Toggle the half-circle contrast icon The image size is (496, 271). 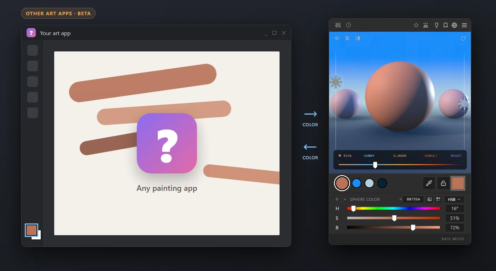[x=358, y=38]
